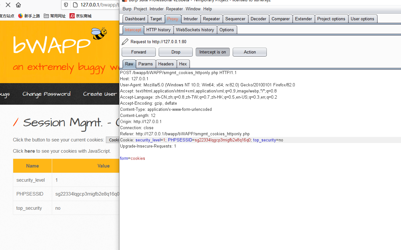Click the Firefox icon for 新手上路 bookmark
Image resolution: width=401 pixels, height=250 pixels.
click(x=21, y=16)
